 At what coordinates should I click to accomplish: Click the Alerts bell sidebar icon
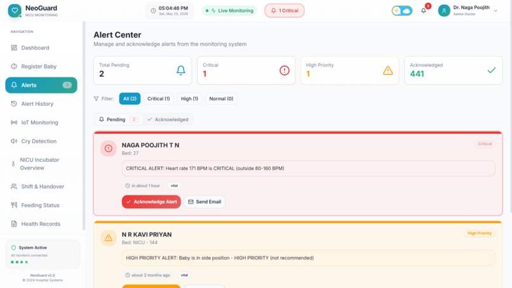[14, 85]
